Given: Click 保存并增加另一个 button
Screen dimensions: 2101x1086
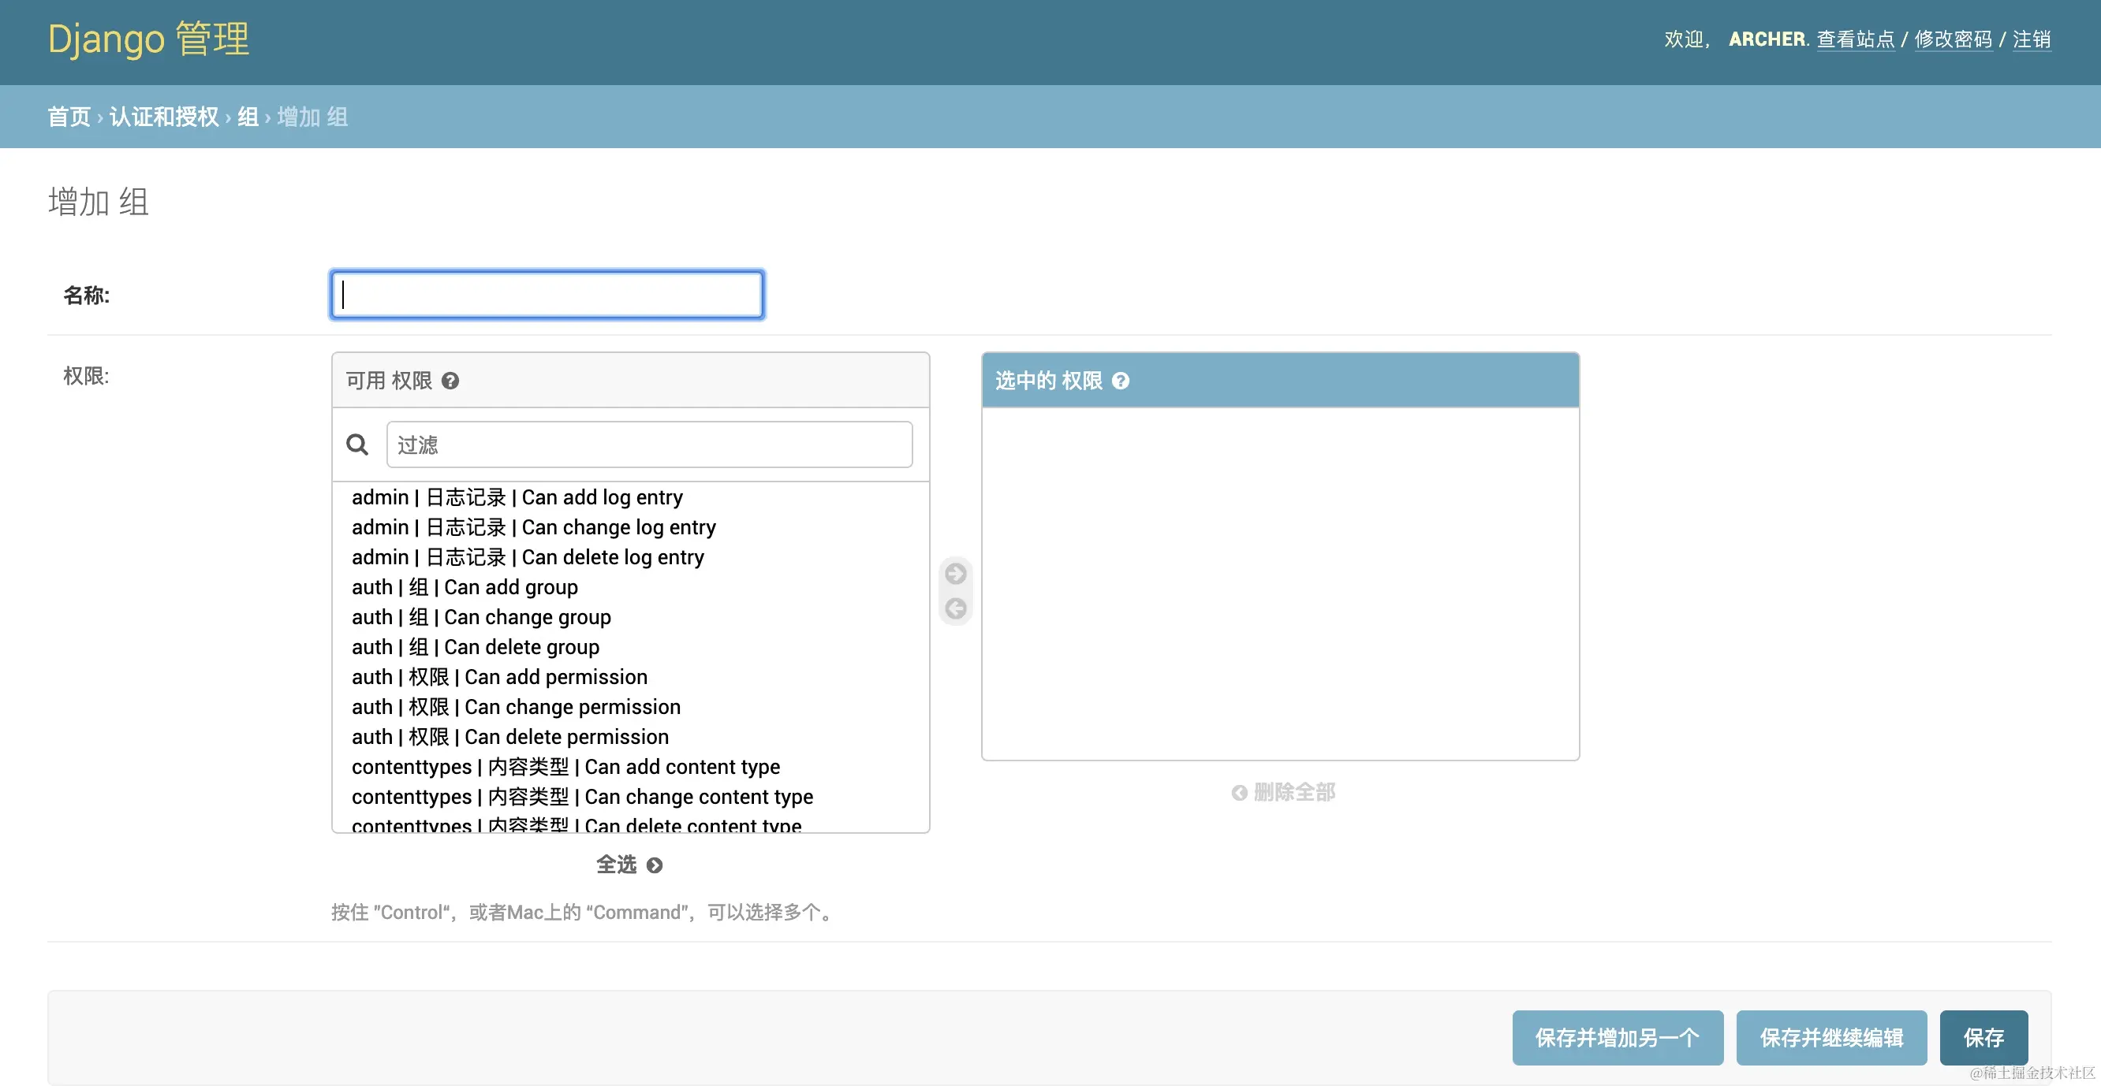Looking at the screenshot, I should pyautogui.click(x=1617, y=1037).
